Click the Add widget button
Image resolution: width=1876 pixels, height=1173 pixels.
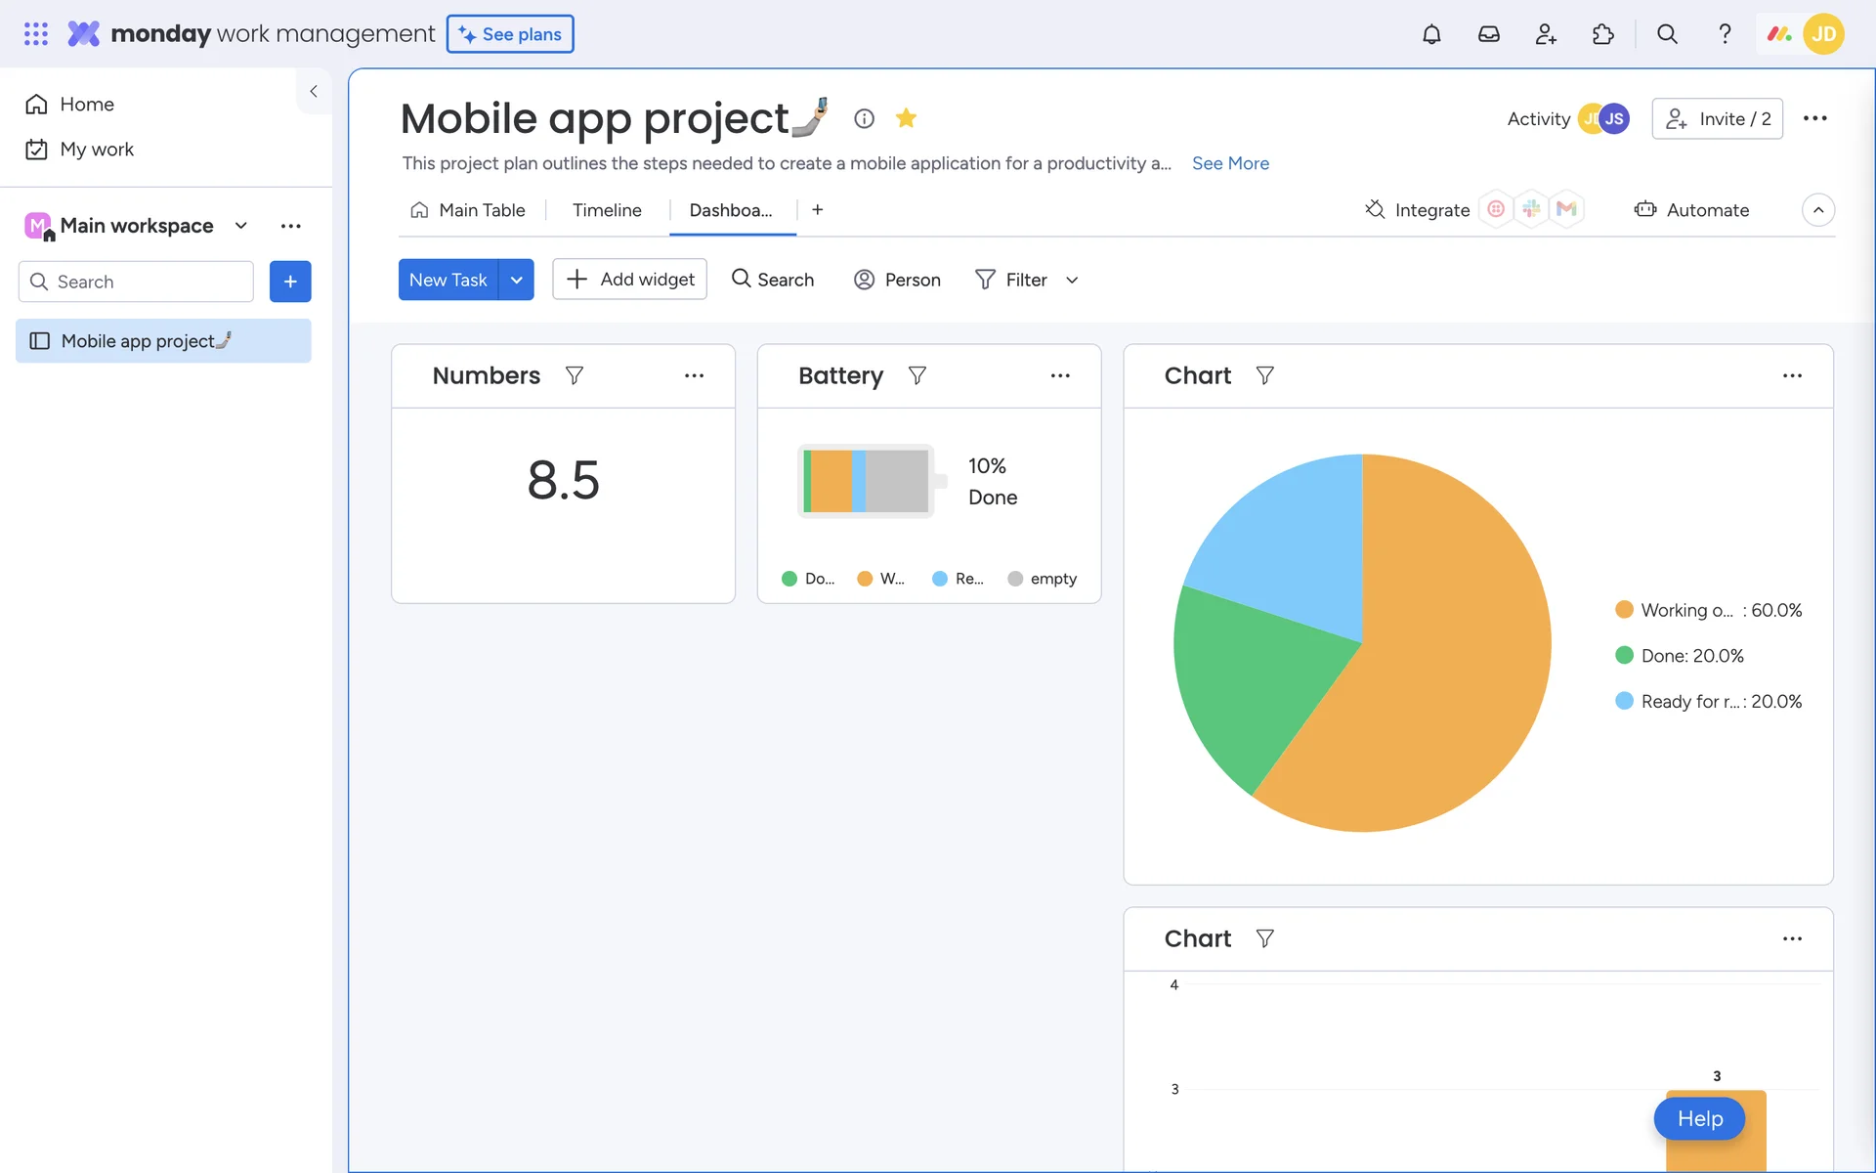pyautogui.click(x=630, y=280)
